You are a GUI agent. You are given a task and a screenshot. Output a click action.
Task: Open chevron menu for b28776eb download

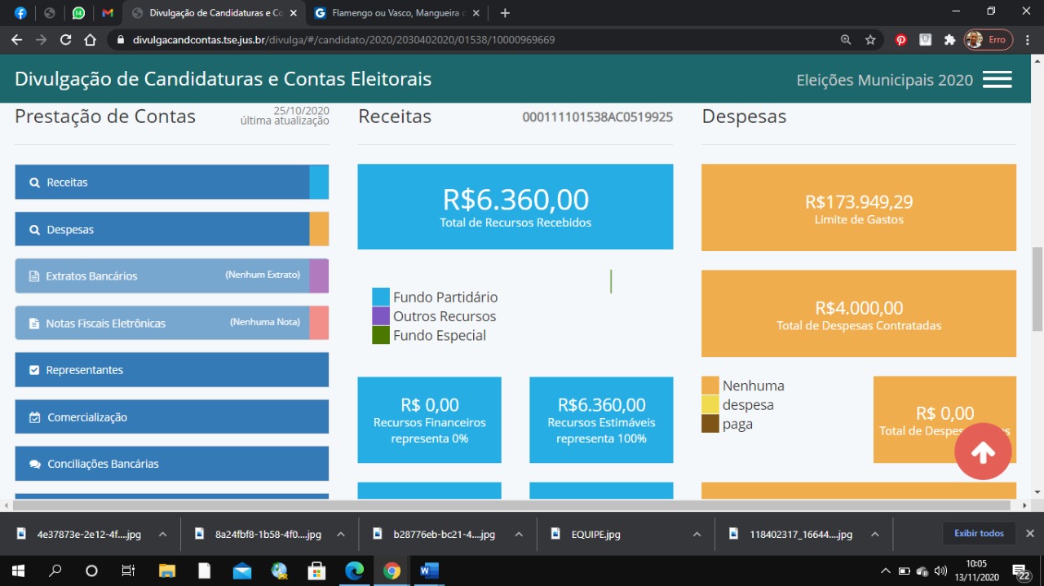click(x=519, y=535)
